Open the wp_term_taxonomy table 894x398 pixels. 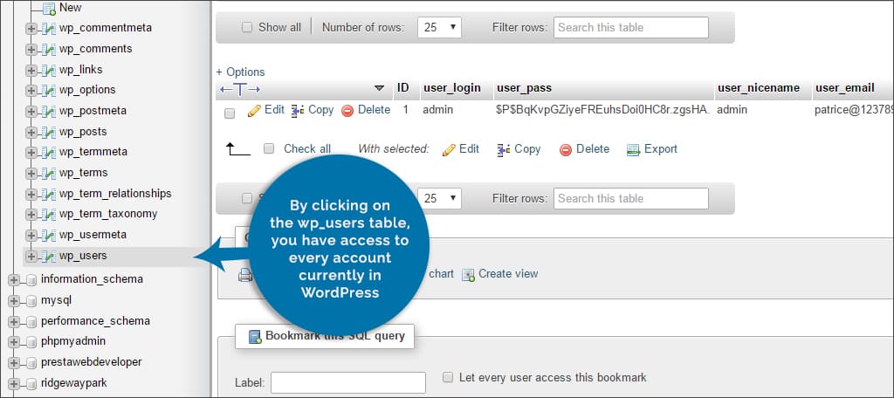[x=107, y=214]
